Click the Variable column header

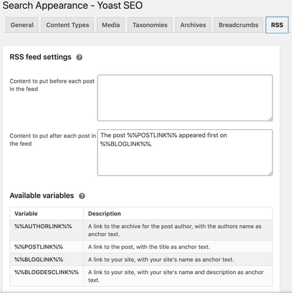(47, 213)
